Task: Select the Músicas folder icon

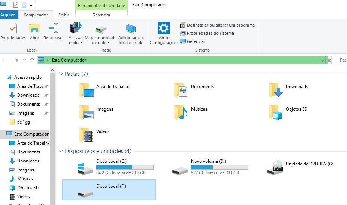Action: [x=181, y=112]
